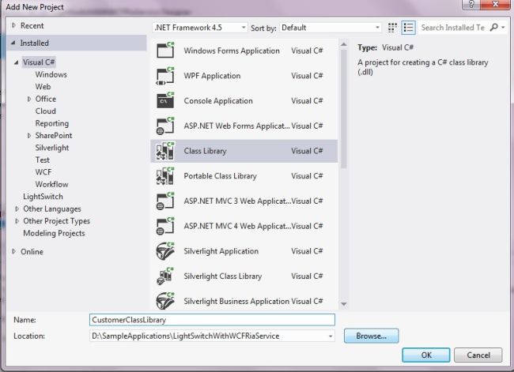Click the Search Installed Templates field

(x=453, y=28)
